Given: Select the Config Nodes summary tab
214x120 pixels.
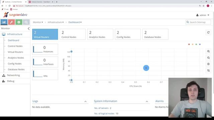Looking at the screenshot, I should pyautogui.click(x=128, y=34).
